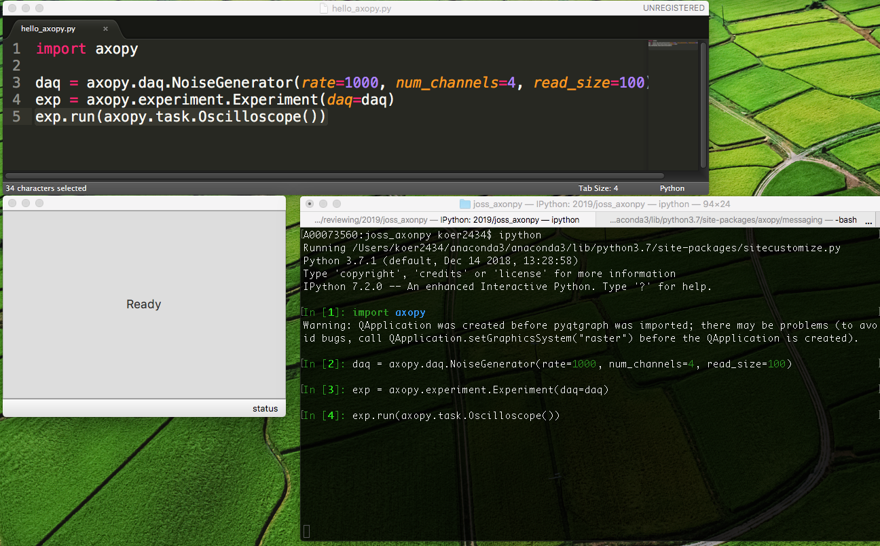Click the folder icon in Terminal title bar

[465, 204]
